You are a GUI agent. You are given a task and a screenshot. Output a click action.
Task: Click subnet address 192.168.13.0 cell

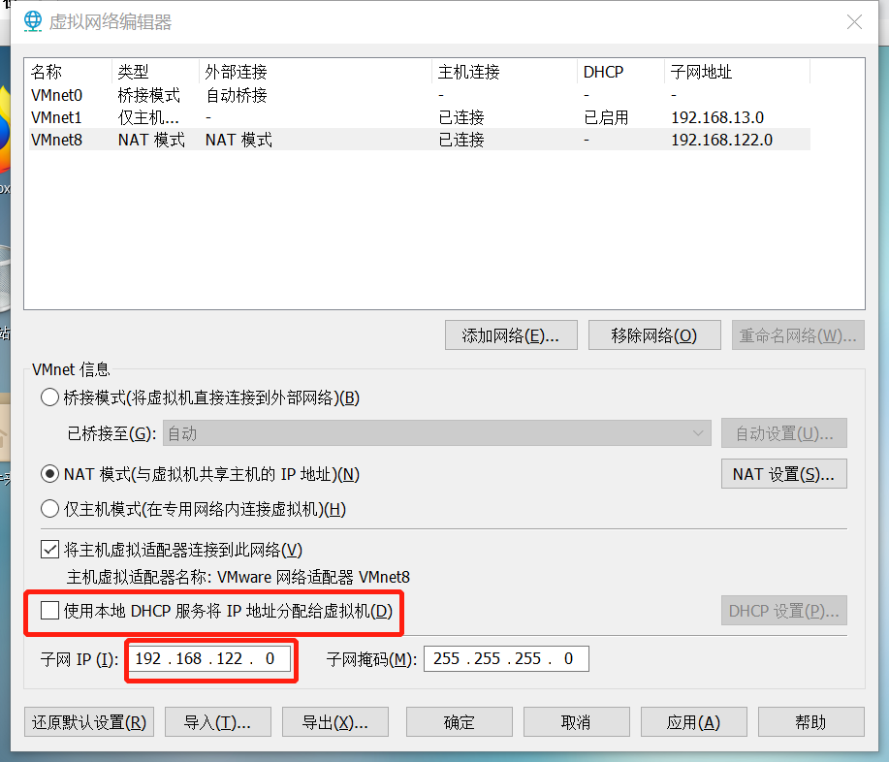point(717,117)
